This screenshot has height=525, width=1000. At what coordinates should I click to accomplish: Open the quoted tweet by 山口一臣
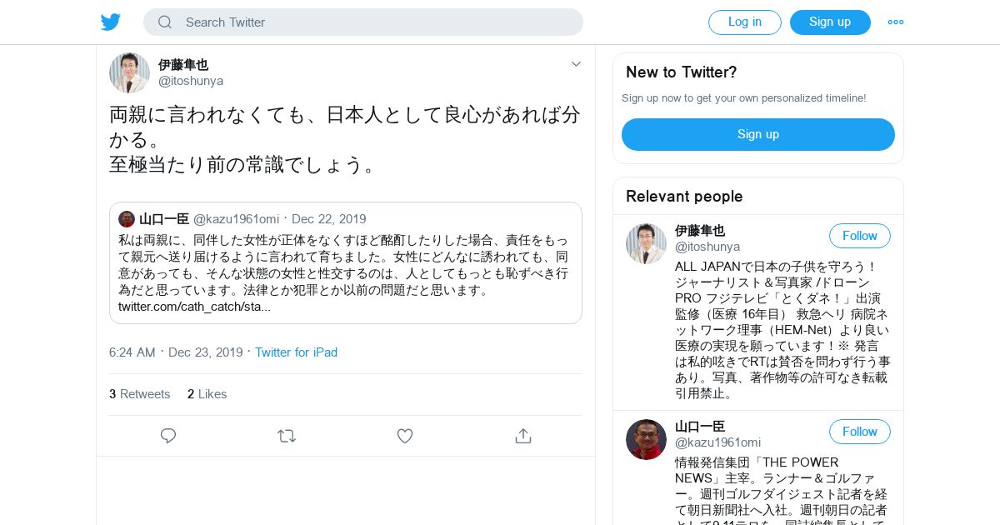(x=346, y=262)
